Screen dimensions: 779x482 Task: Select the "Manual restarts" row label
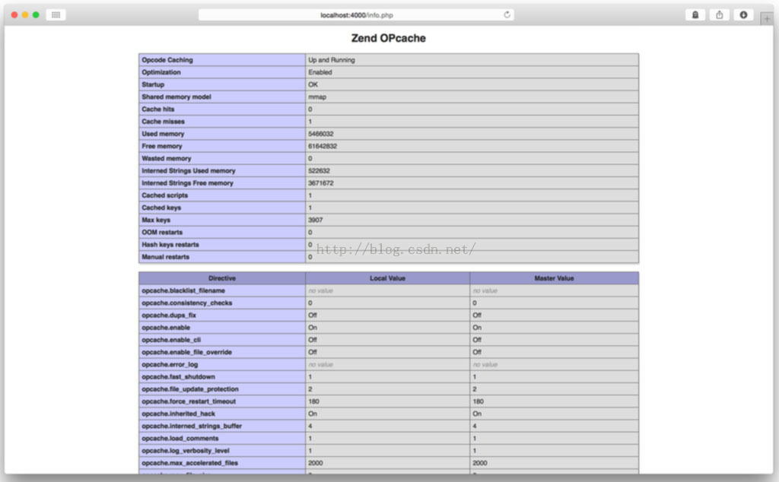(165, 257)
